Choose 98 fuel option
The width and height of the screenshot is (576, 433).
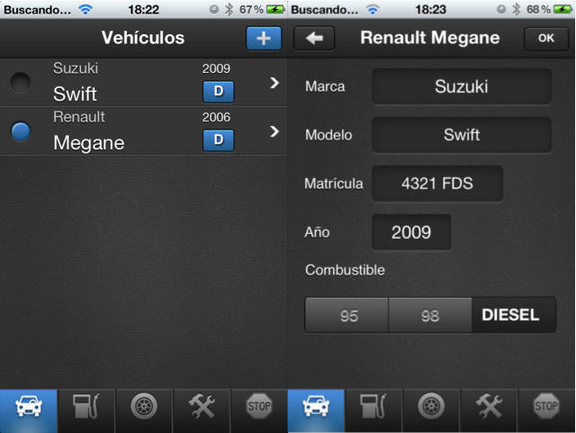pyautogui.click(x=430, y=315)
